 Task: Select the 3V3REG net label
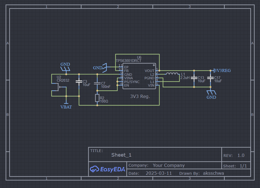click(x=222, y=70)
